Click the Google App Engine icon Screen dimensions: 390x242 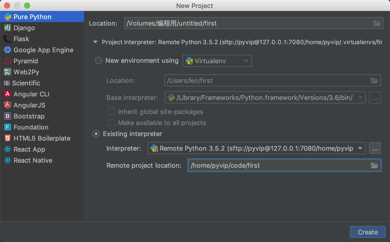(8, 50)
